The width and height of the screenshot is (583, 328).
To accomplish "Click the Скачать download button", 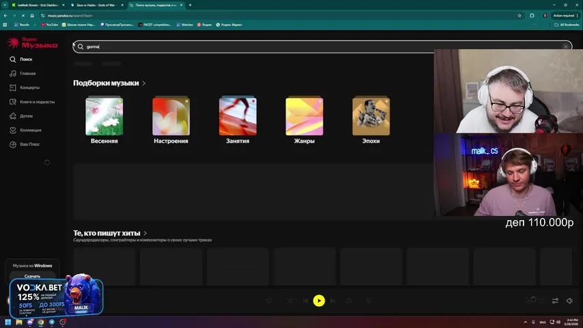I will [32, 276].
